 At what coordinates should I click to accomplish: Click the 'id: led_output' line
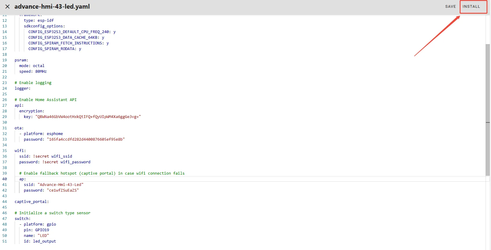click(40, 241)
